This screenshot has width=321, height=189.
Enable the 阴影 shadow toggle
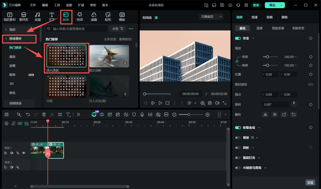tap(238, 148)
